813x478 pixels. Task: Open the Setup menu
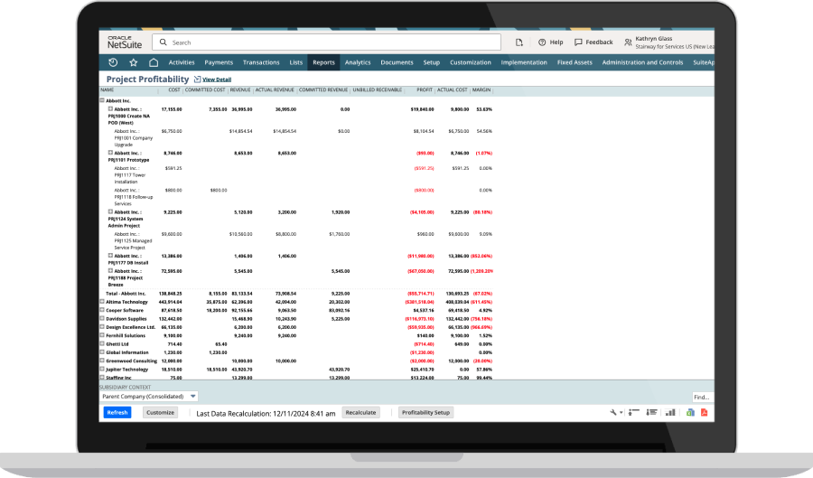click(432, 62)
